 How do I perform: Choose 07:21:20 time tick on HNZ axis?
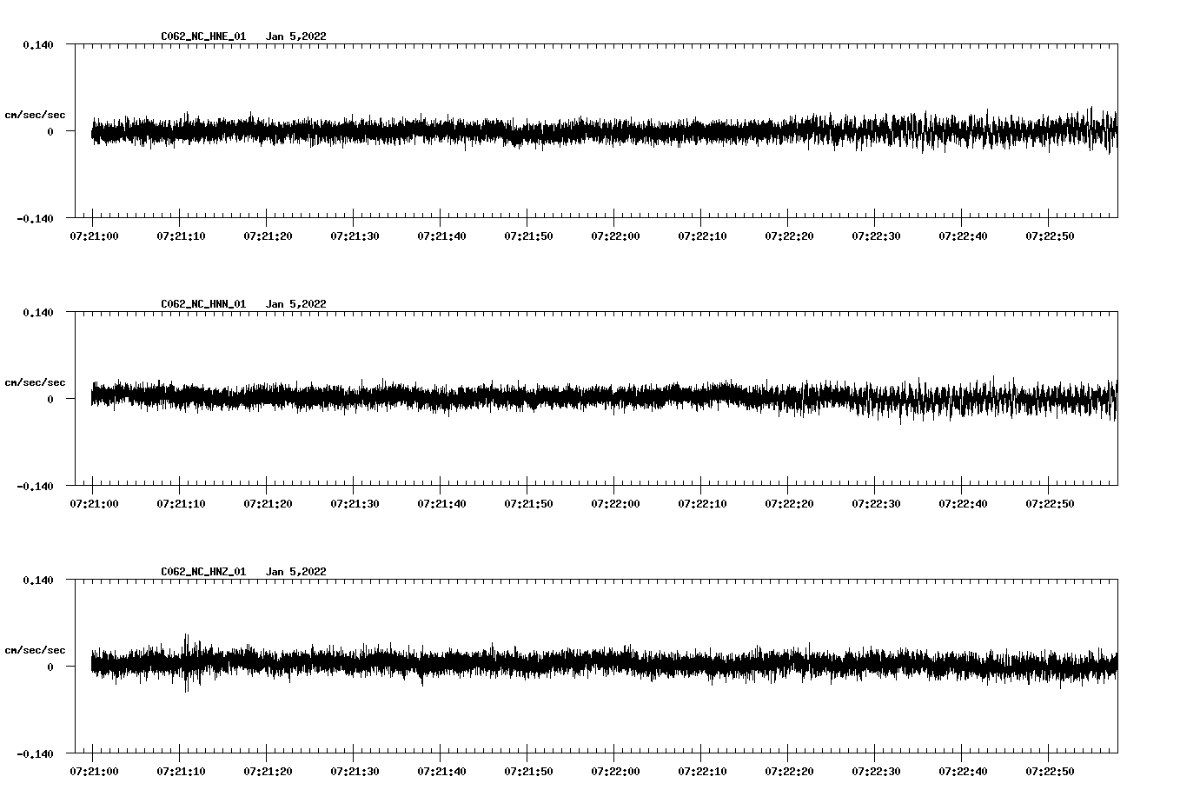268,771
